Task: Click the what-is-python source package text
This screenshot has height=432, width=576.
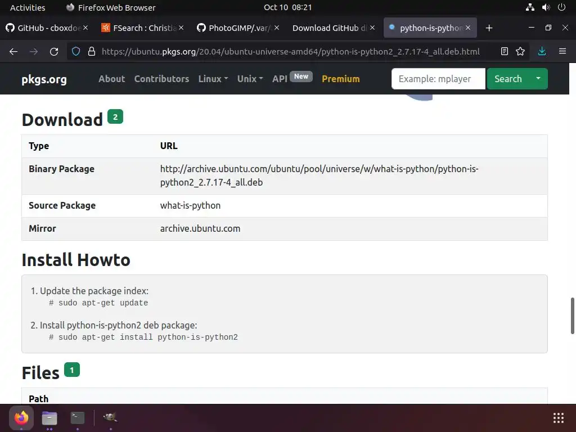Action: point(190,205)
